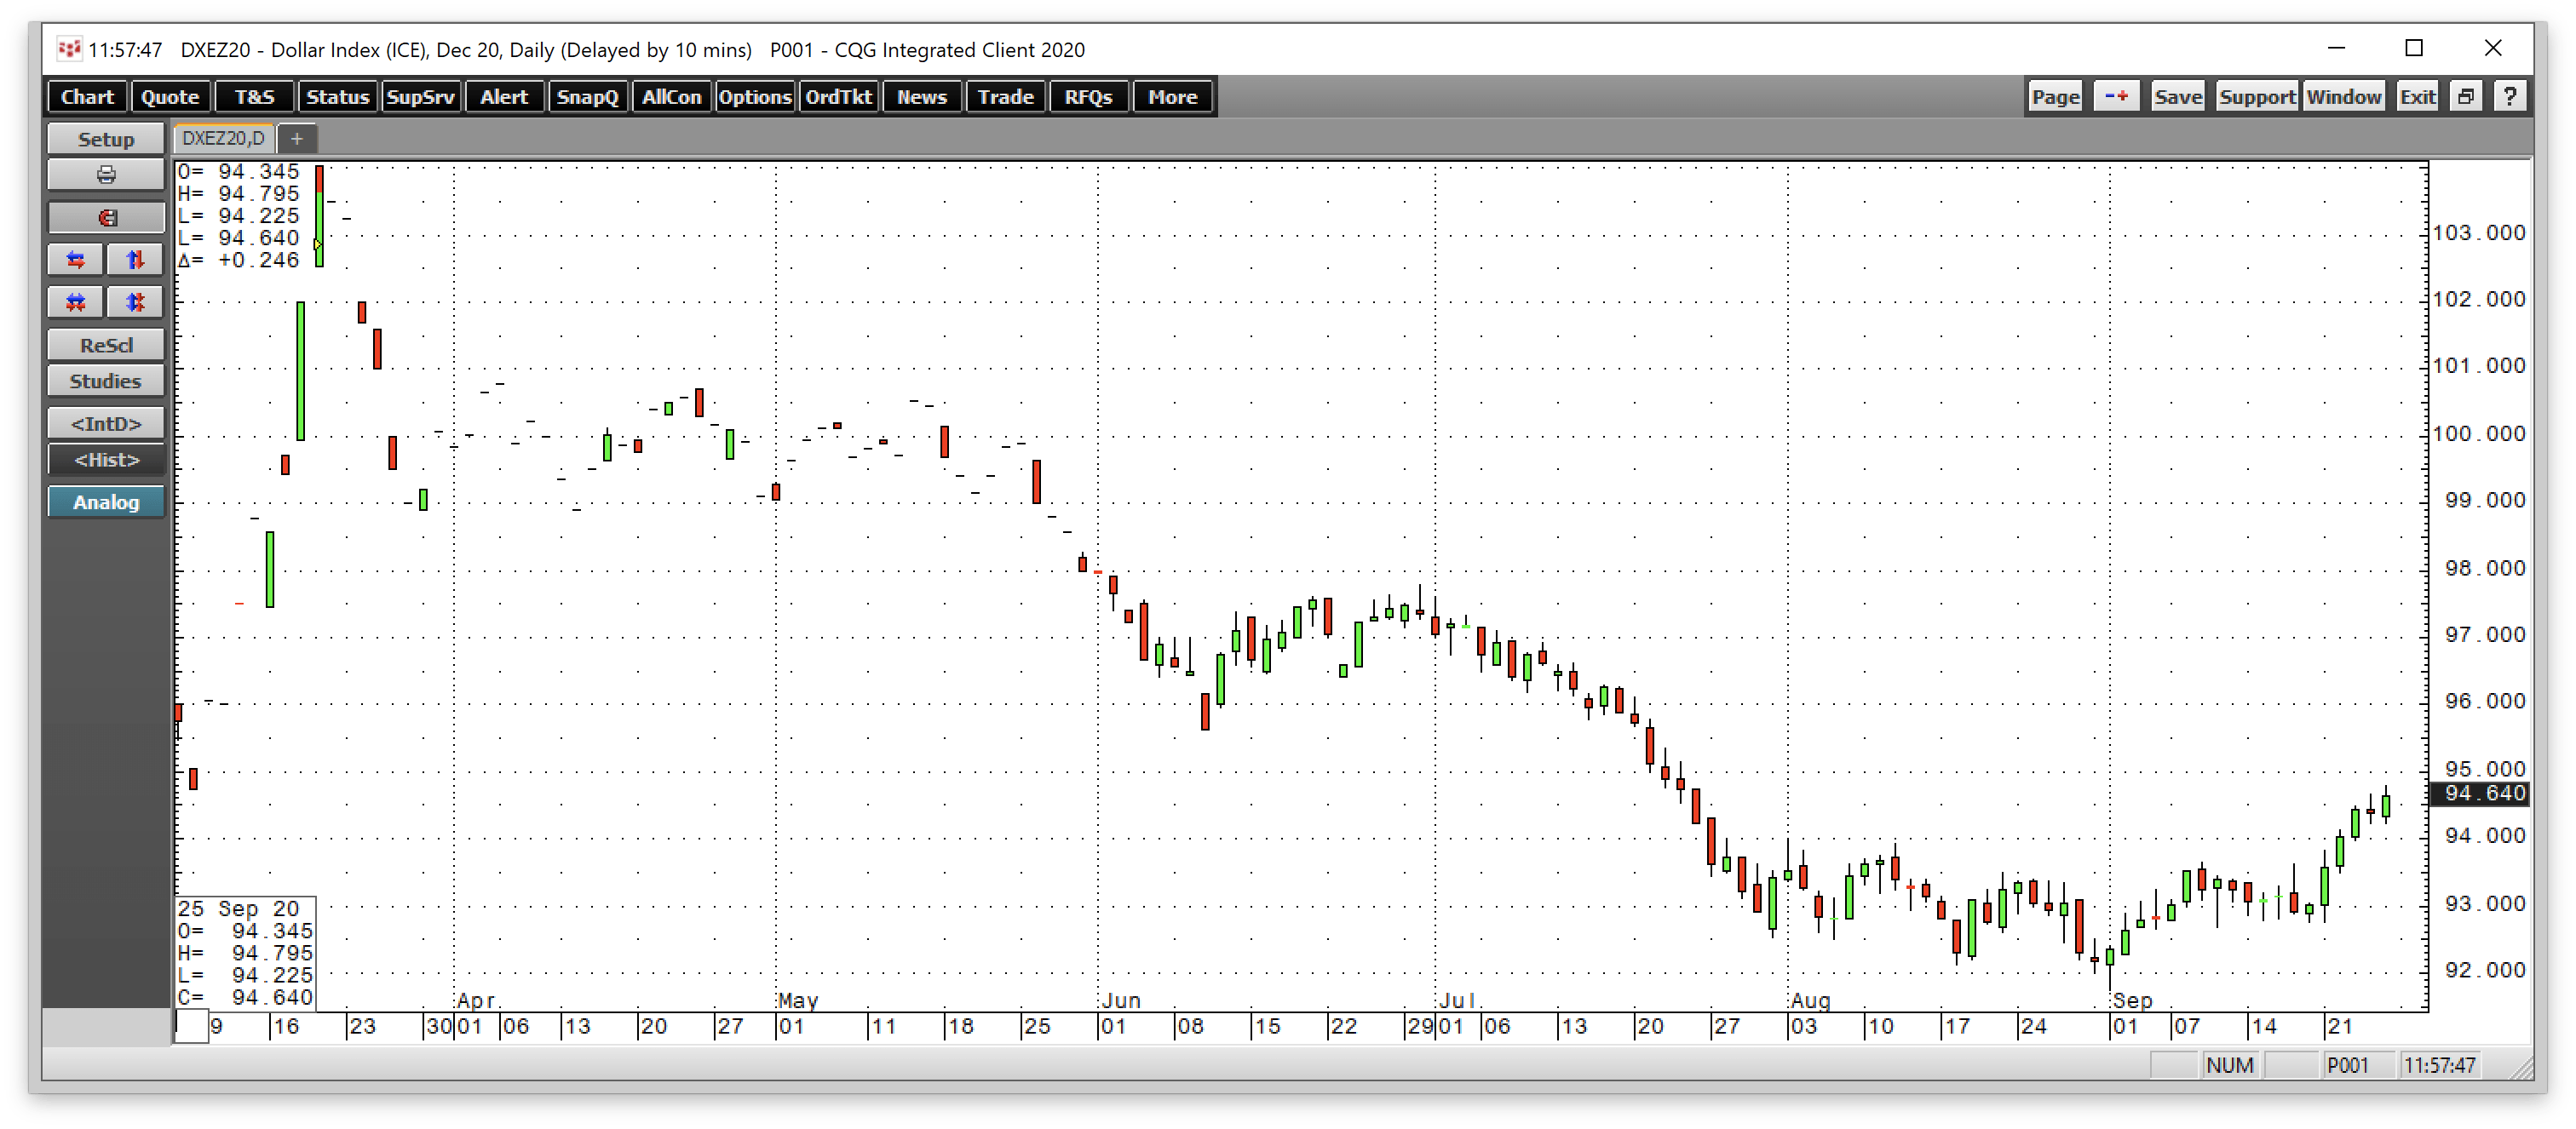This screenshot has width=2576, height=1129.
Task: Click the printer icon button
Action: (106, 175)
